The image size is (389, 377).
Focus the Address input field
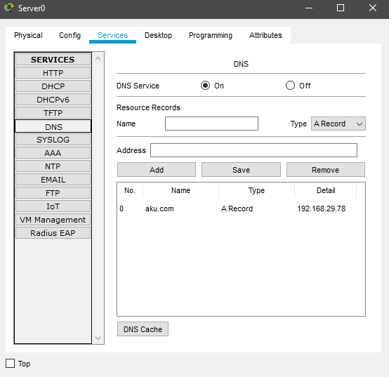tap(253, 150)
